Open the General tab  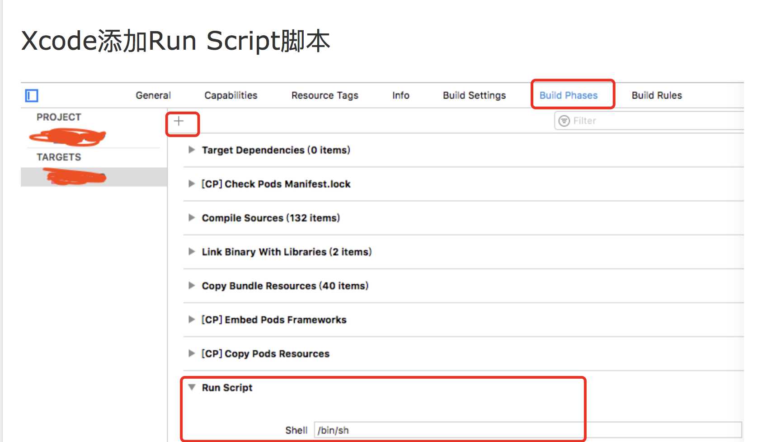153,95
